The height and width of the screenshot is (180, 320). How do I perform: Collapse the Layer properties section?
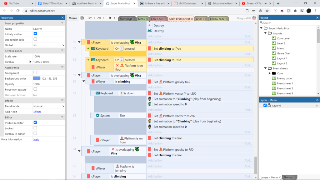click(62, 23)
